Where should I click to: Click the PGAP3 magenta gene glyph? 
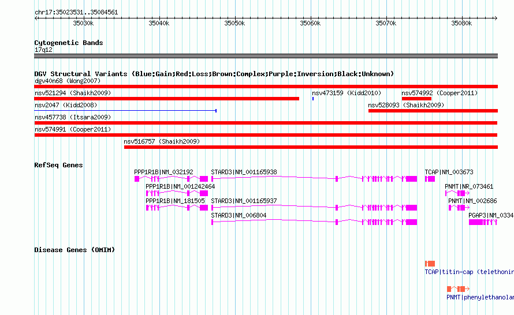point(483,222)
